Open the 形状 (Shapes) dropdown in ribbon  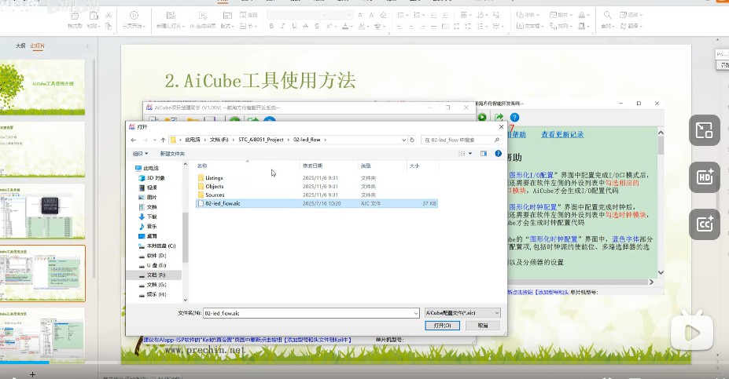coord(528,16)
